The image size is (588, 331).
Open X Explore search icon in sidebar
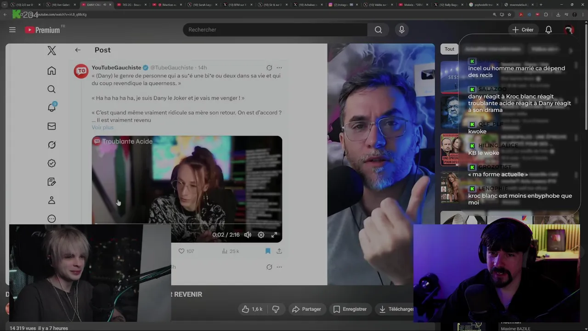tap(51, 89)
